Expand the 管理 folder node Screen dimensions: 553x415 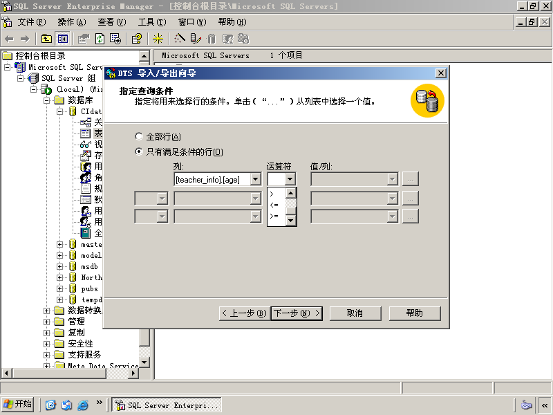[x=46, y=322]
